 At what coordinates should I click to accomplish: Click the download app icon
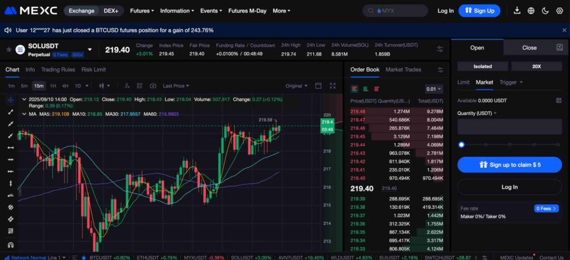coord(517,11)
